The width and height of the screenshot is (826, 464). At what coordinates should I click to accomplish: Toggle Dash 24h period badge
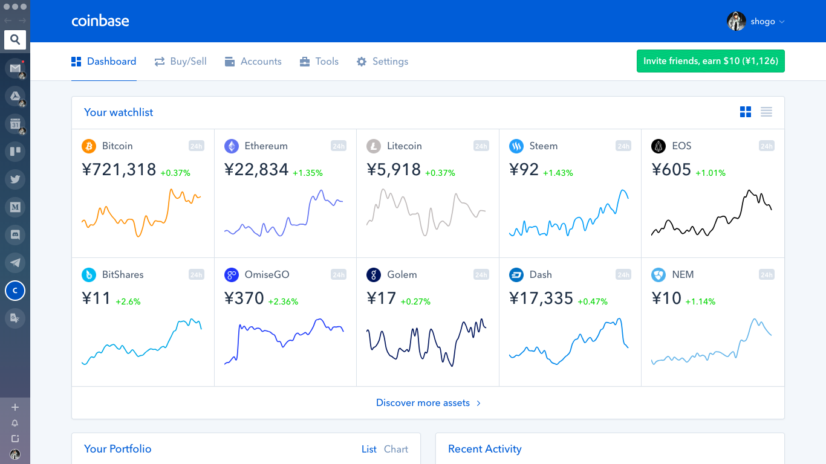[623, 275]
